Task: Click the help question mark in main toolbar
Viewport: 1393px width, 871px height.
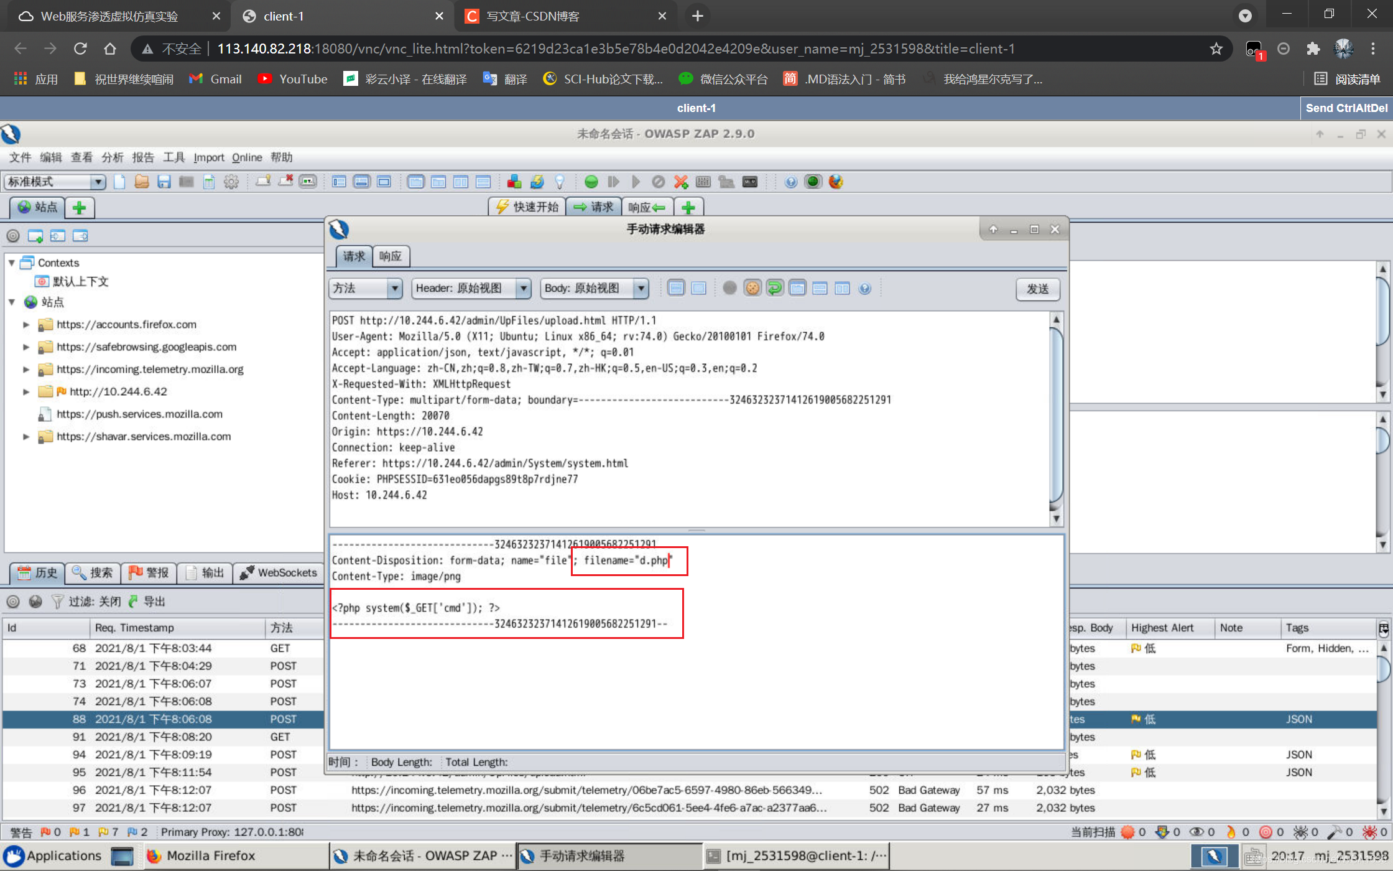Action: [791, 182]
